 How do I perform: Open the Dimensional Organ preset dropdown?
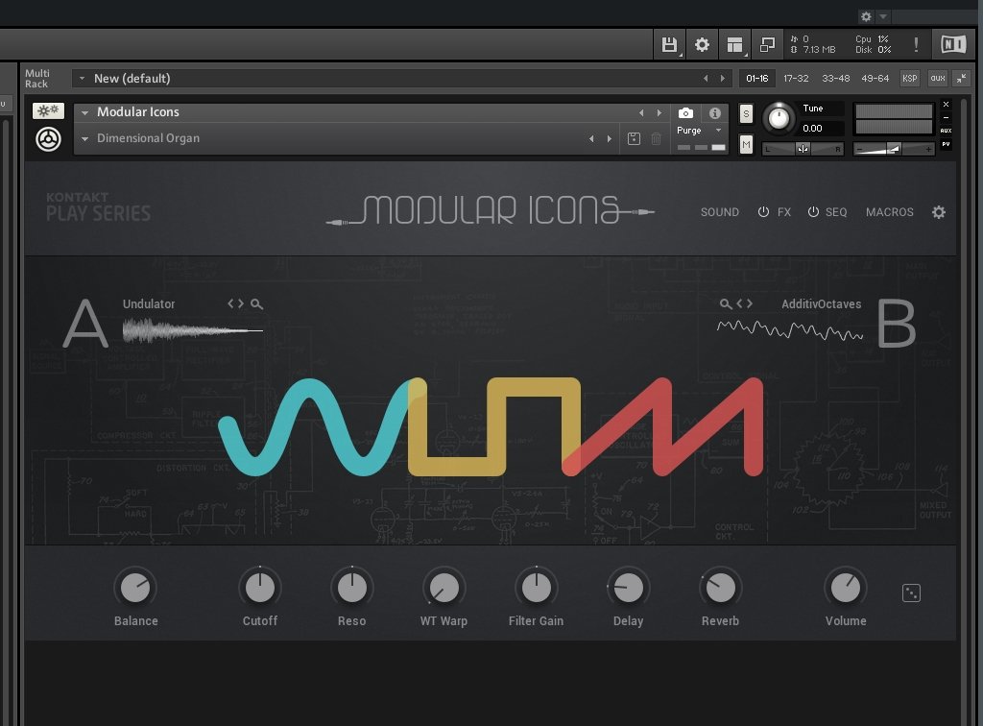point(84,139)
